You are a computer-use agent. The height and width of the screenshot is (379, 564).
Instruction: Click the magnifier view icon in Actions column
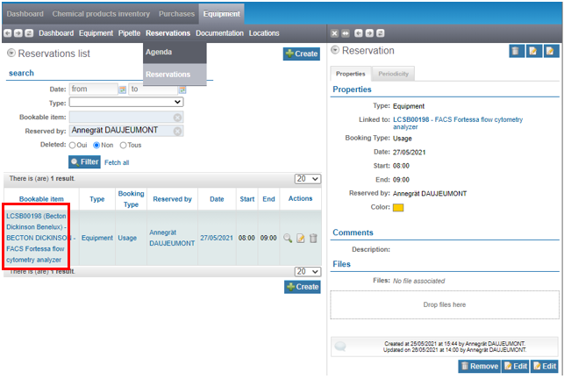click(x=287, y=238)
